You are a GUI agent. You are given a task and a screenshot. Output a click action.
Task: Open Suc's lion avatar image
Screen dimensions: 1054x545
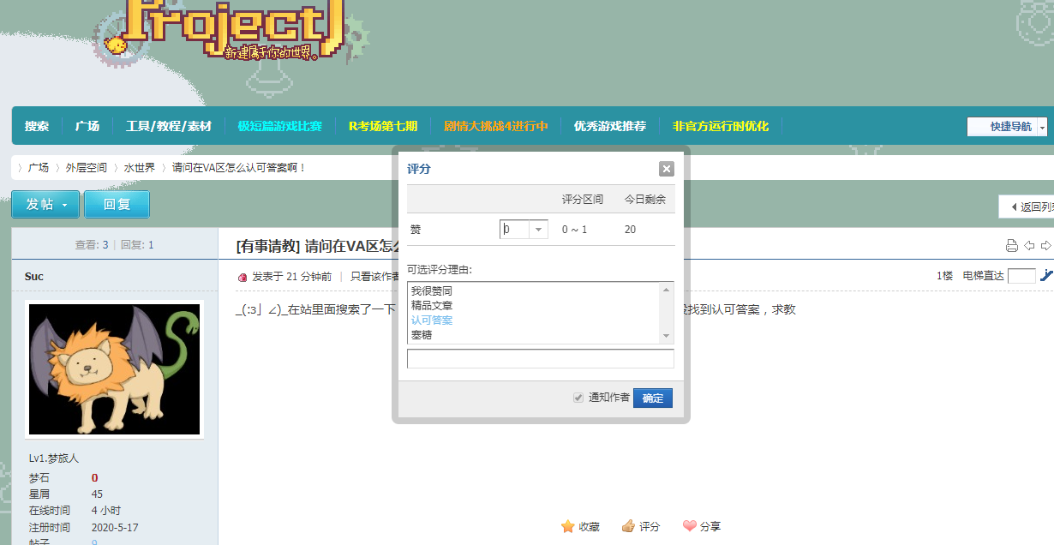115,368
